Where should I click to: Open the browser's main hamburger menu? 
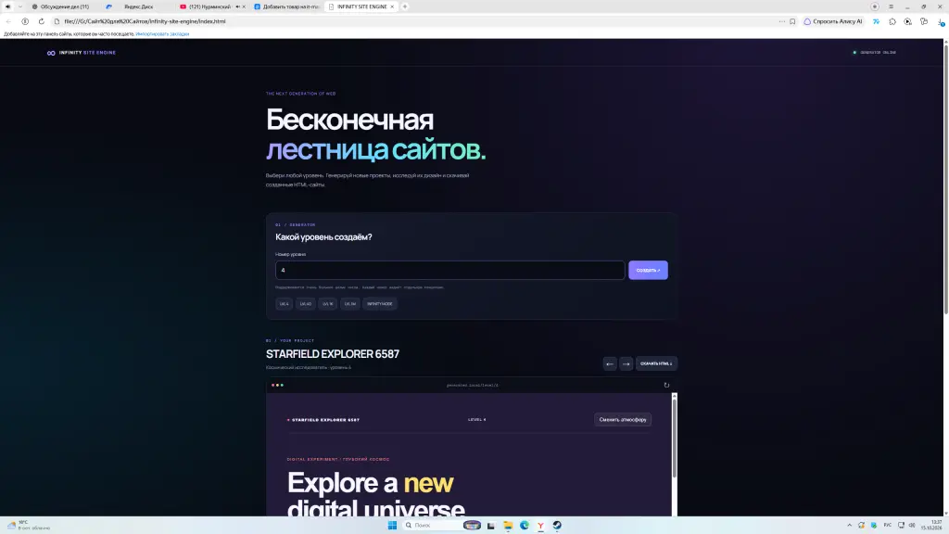tap(891, 6)
